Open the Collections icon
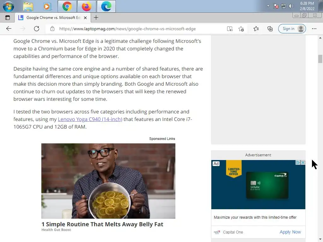 (x=270, y=29)
